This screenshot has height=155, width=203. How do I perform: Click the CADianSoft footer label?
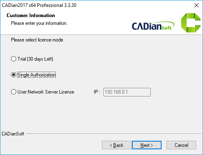(13, 134)
